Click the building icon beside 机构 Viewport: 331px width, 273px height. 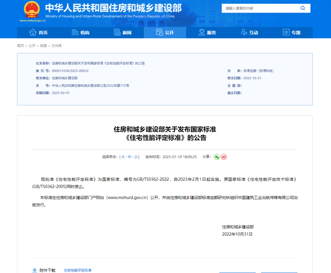coord(75,33)
